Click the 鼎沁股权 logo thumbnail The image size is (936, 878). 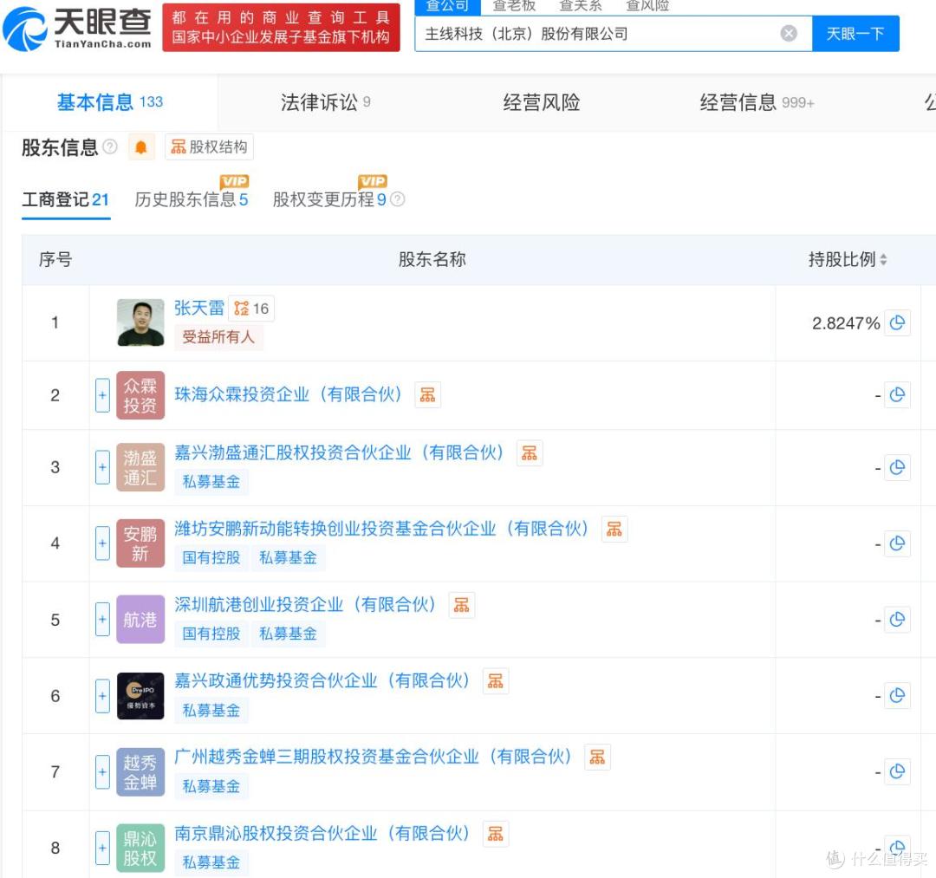tap(140, 849)
